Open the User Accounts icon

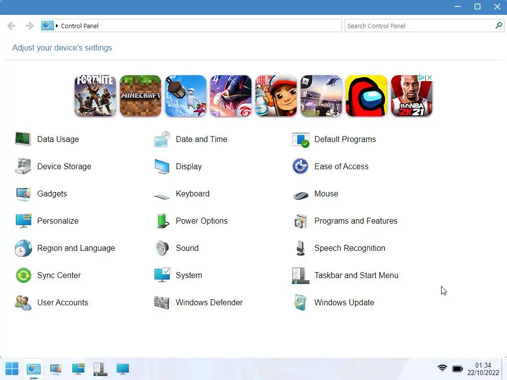pos(23,302)
